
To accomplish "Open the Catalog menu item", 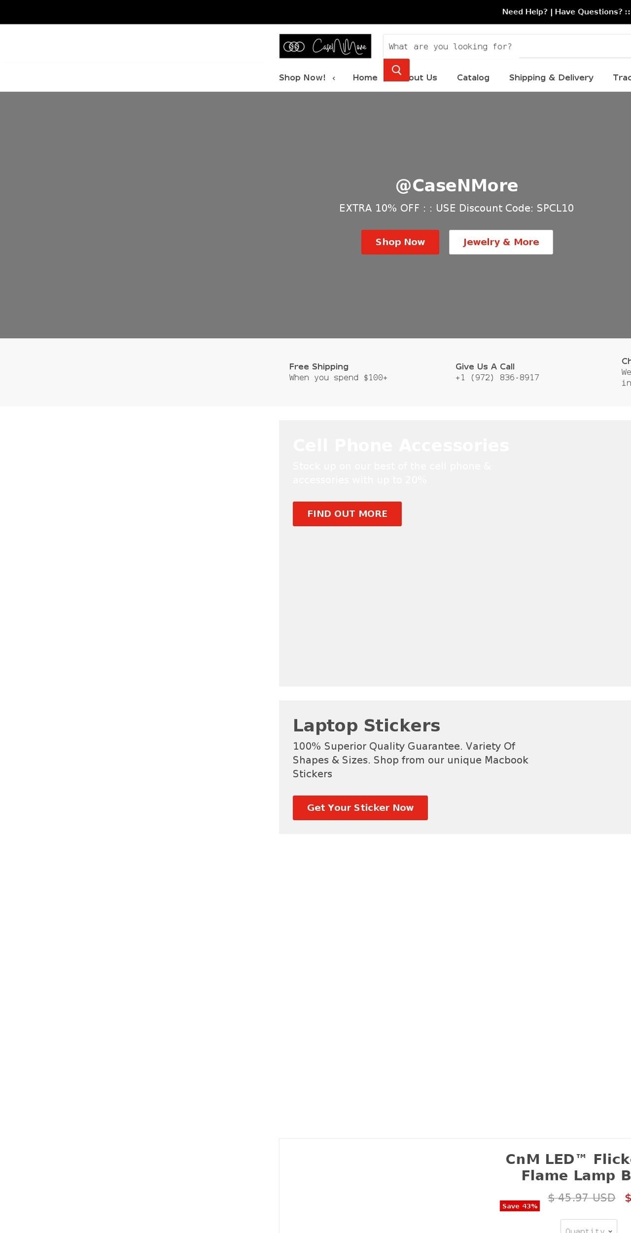I will click(473, 78).
